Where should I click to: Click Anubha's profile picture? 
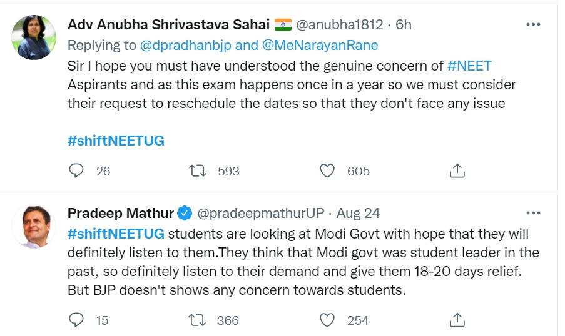[34, 37]
